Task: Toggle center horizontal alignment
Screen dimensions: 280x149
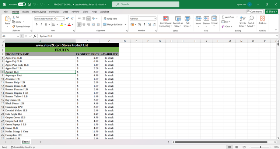Action: tap(84, 24)
